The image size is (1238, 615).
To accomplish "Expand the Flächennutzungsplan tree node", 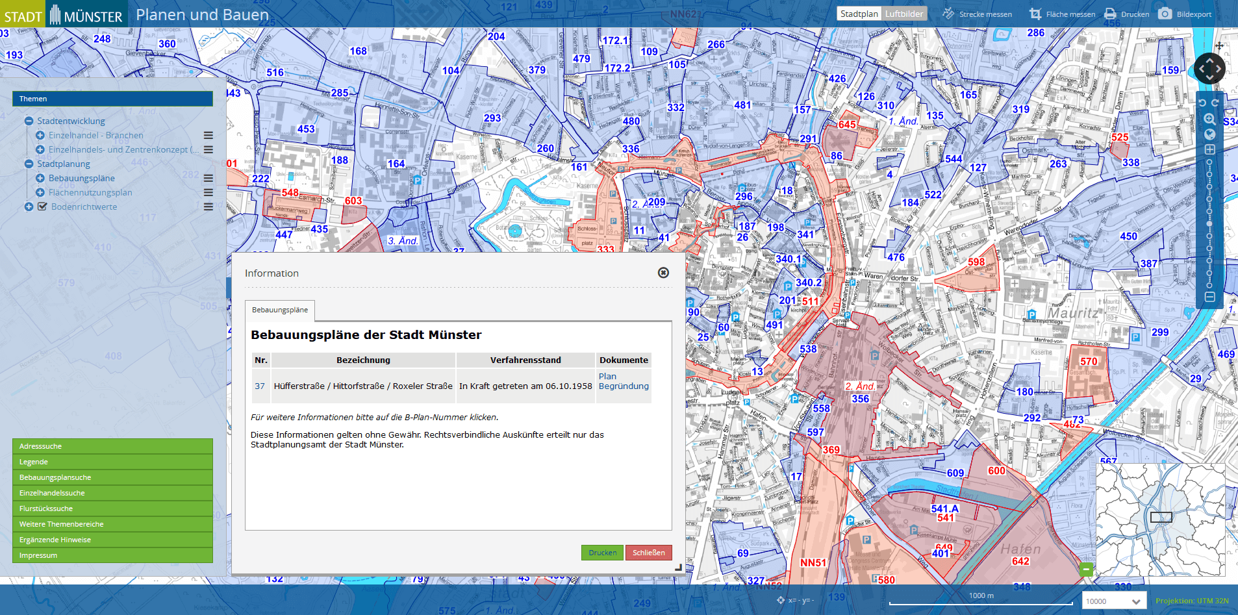I will point(40,192).
